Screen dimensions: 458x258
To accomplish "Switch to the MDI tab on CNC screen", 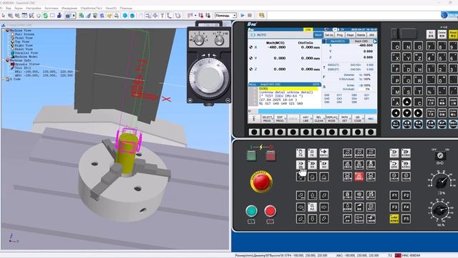I will coord(371,35).
